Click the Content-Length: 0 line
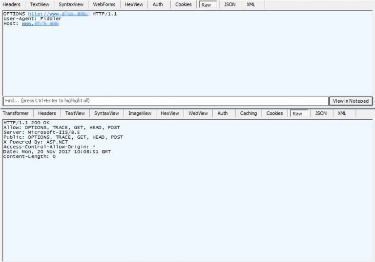Image resolution: width=375 pixels, height=262 pixels. [29, 156]
